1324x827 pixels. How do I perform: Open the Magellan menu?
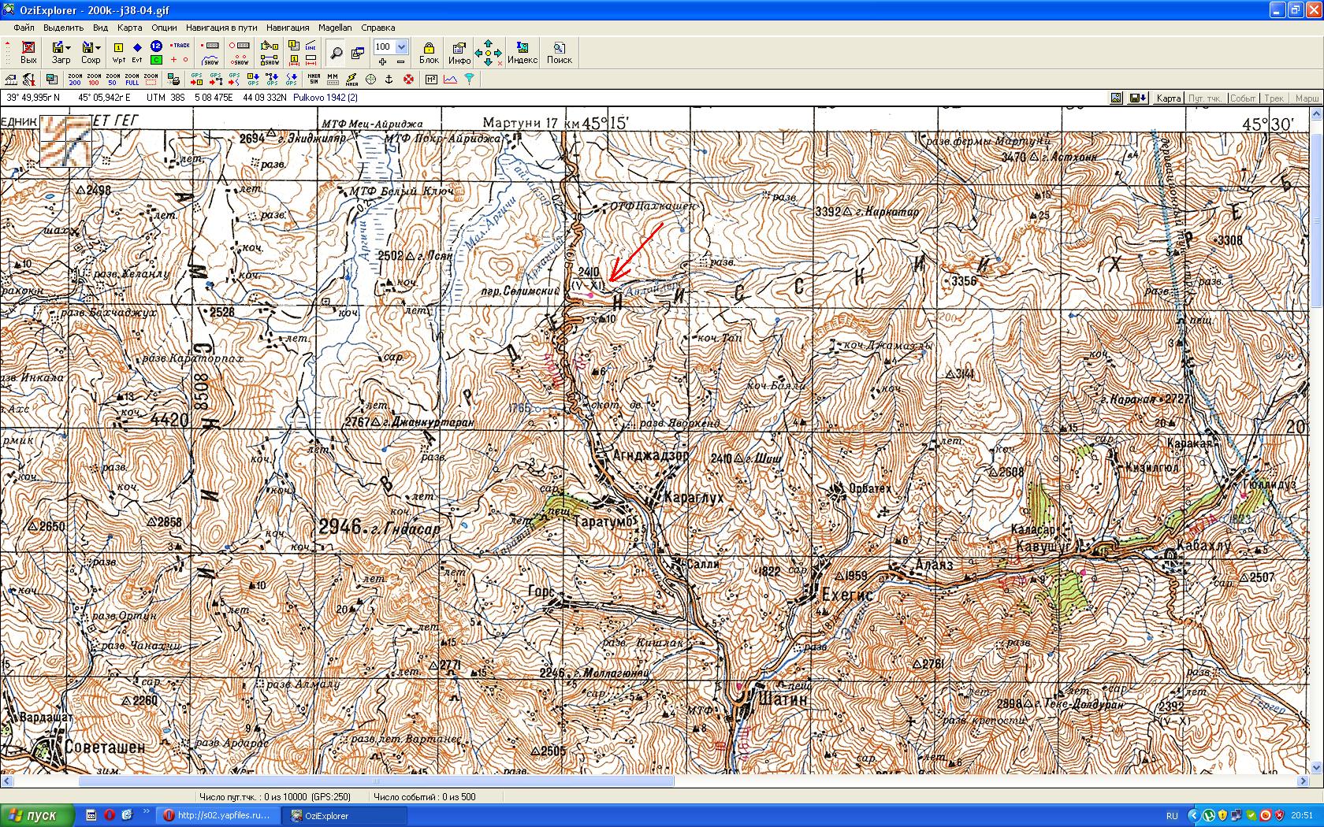pos(335,28)
